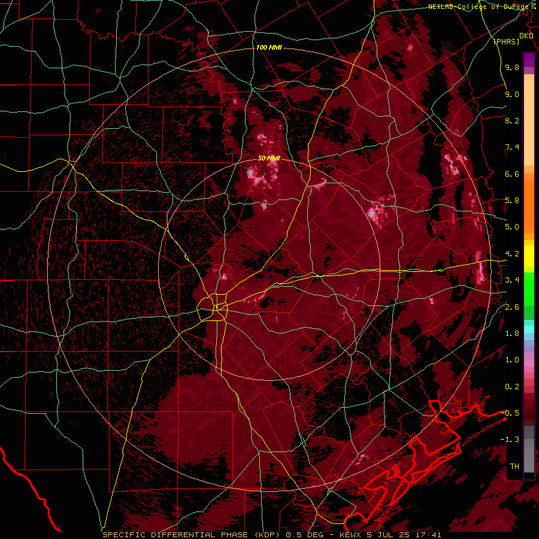This screenshot has width=539, height=539.
Task: Click the TH label at the scale bottom
Action: point(514,467)
